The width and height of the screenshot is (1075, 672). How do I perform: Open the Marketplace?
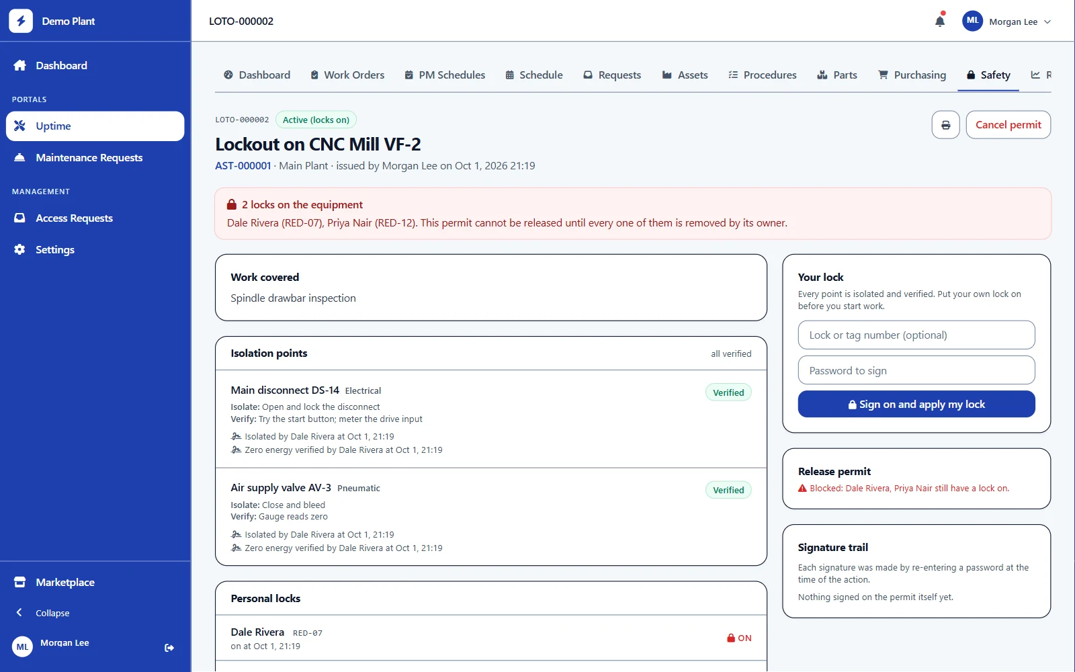point(95,583)
